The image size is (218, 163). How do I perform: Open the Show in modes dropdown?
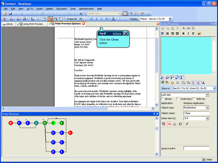pyautogui.click(x=214, y=88)
